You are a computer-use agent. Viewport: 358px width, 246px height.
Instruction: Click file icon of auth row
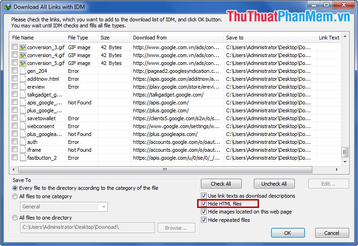point(23,142)
